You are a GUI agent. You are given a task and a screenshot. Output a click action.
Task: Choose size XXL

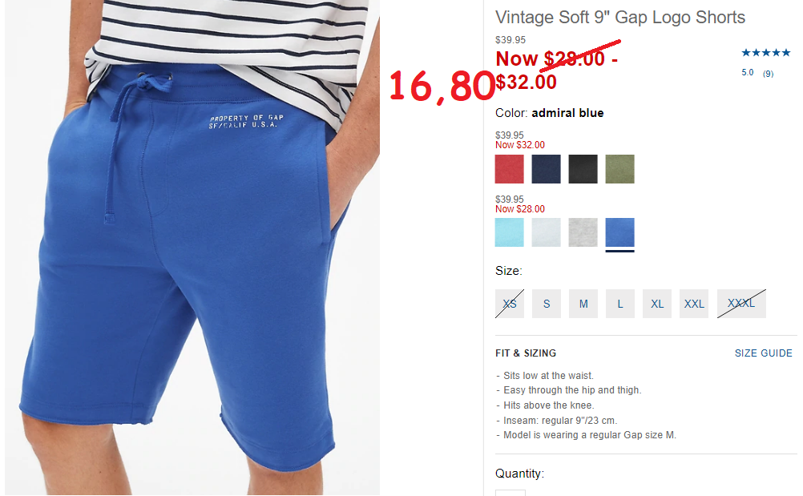click(694, 304)
